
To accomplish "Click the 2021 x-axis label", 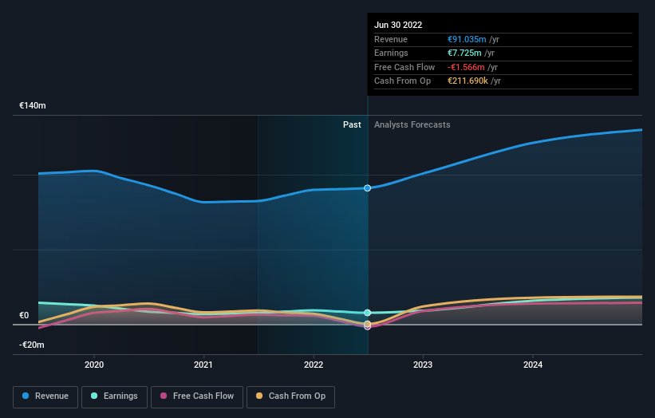I will point(203,365).
